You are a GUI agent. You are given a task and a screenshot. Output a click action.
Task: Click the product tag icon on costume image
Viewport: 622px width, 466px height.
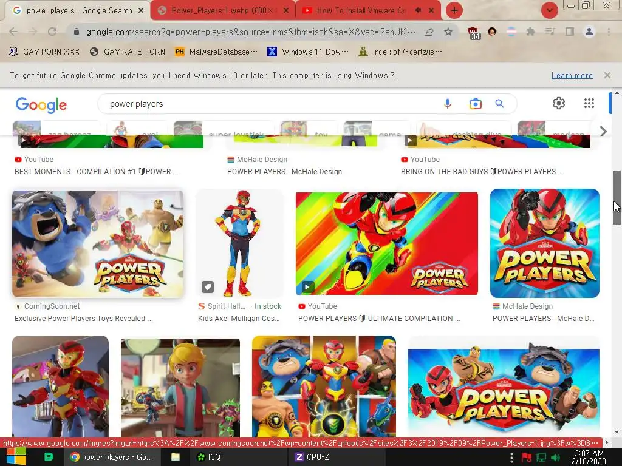[x=208, y=286]
